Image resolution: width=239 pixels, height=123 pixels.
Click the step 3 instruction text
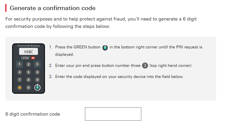[119, 77]
